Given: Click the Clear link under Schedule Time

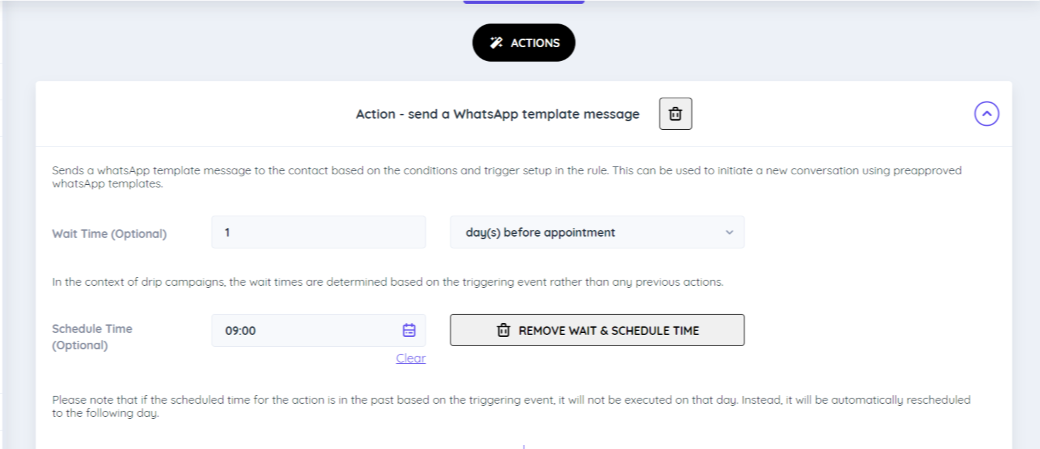Looking at the screenshot, I should 410,359.
